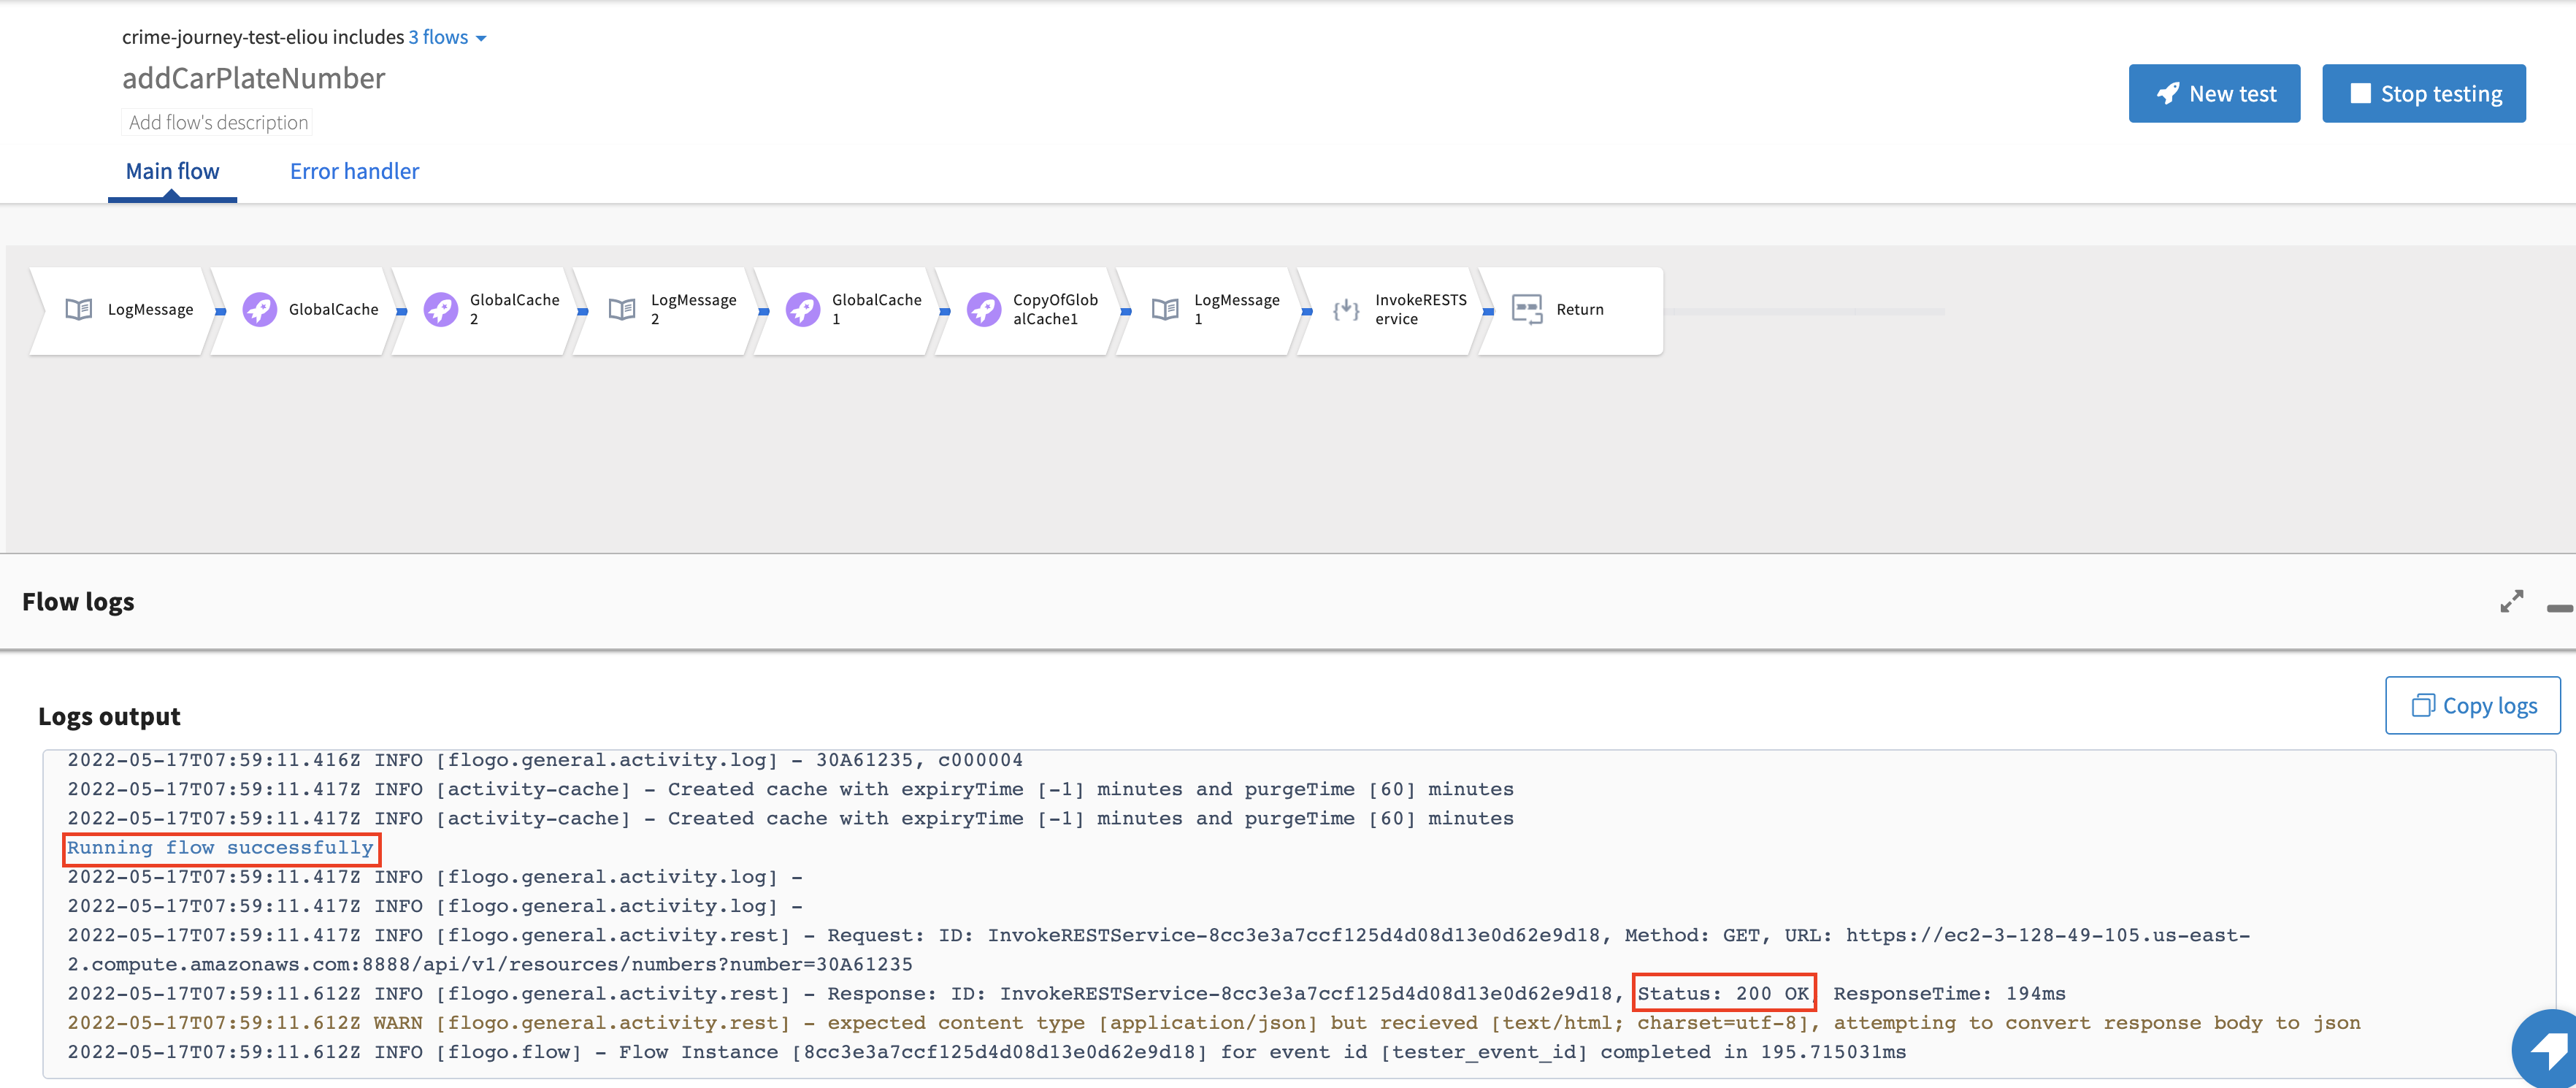Copy logs to clipboard
The image size is (2576, 1088).
pyautogui.click(x=2472, y=705)
